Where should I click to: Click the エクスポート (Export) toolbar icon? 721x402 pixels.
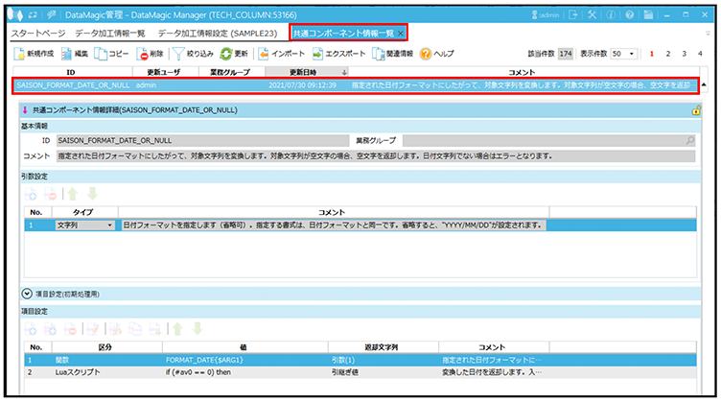pos(318,54)
